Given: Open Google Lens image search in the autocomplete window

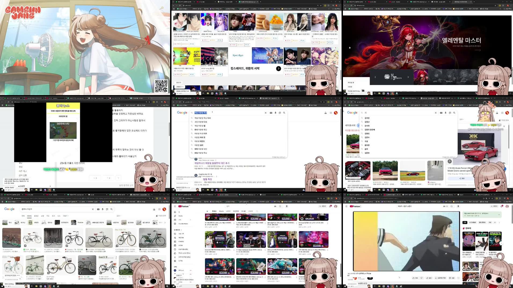Looking at the screenshot, I should [280, 113].
